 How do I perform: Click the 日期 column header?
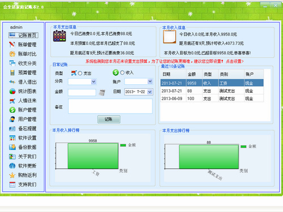(173, 74)
